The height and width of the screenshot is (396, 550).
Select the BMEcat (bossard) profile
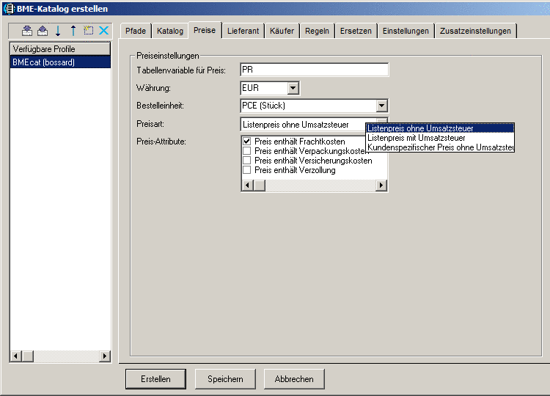pos(60,62)
